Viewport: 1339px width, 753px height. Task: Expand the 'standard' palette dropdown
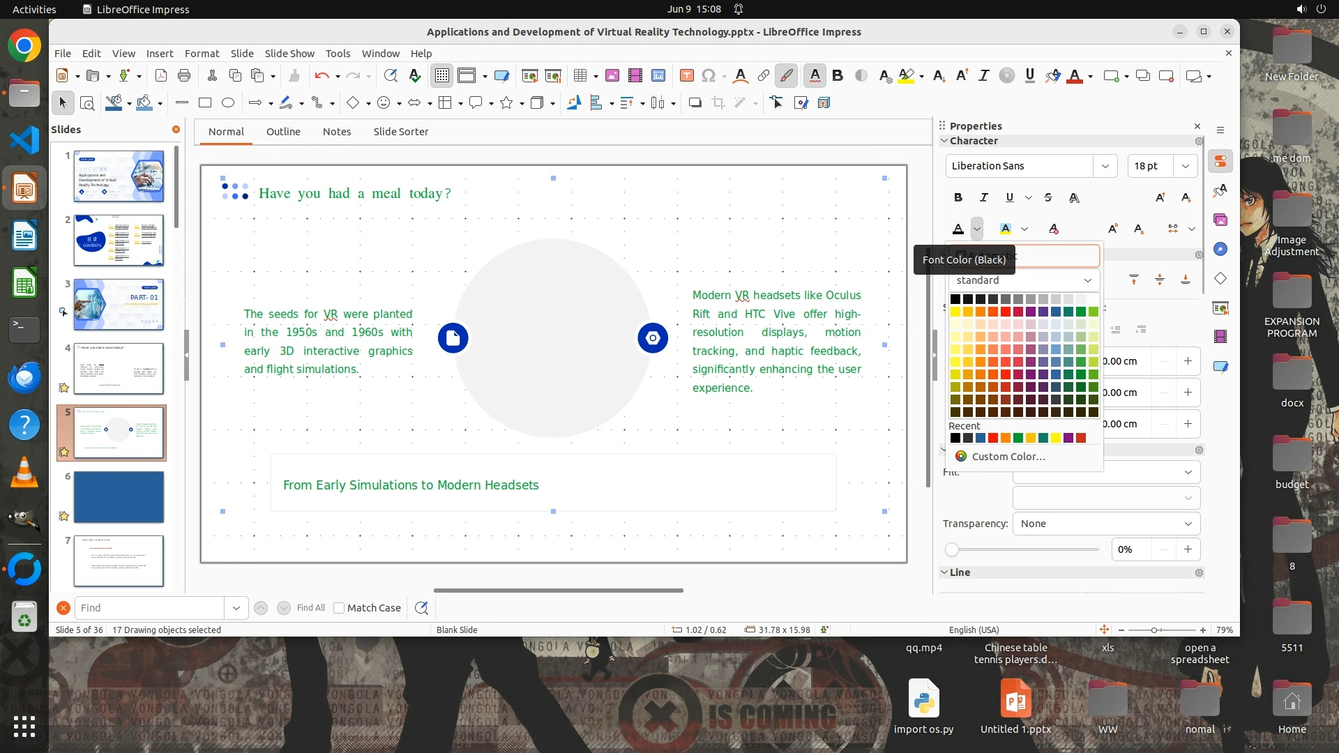(1087, 280)
